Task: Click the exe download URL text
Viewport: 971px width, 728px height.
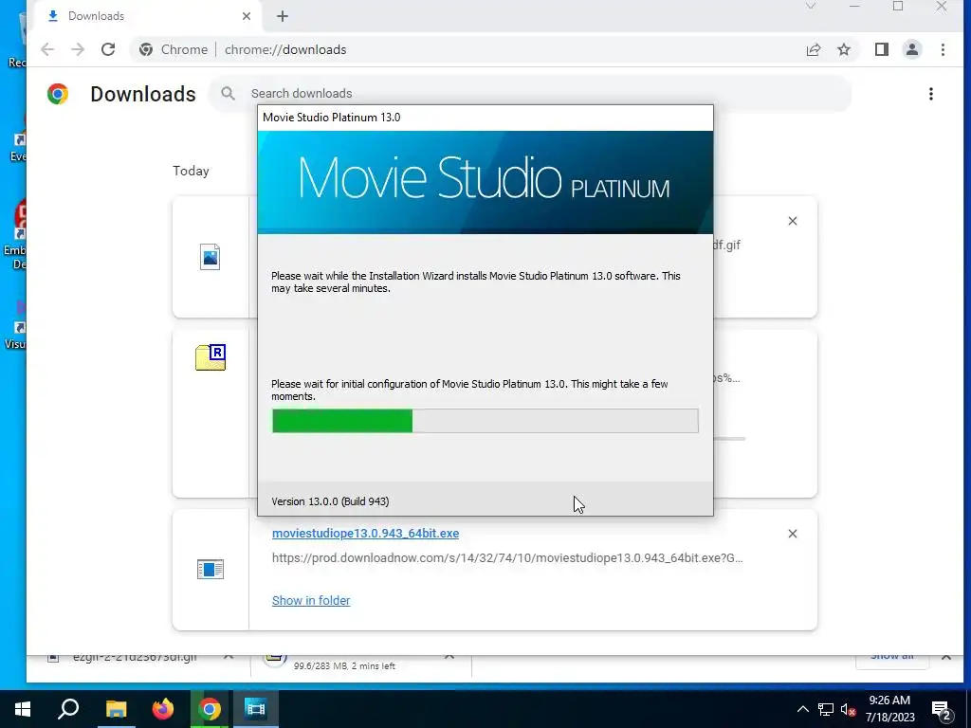Action: coord(507,557)
